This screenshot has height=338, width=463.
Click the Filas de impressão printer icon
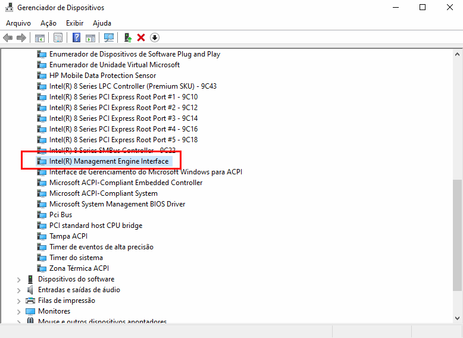30,301
